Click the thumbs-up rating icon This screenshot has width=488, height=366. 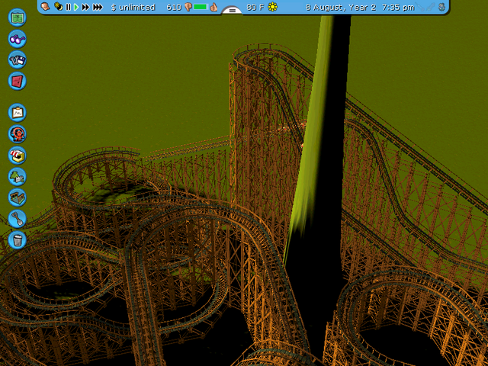coord(213,7)
